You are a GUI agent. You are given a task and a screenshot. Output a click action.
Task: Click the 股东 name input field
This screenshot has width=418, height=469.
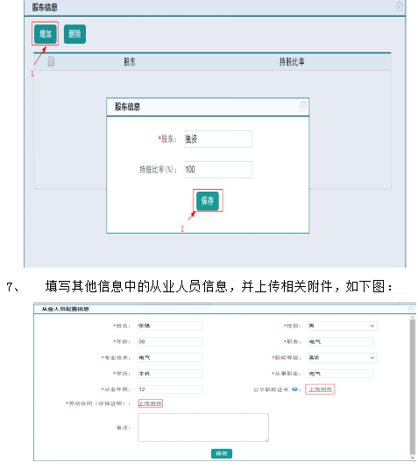click(218, 139)
